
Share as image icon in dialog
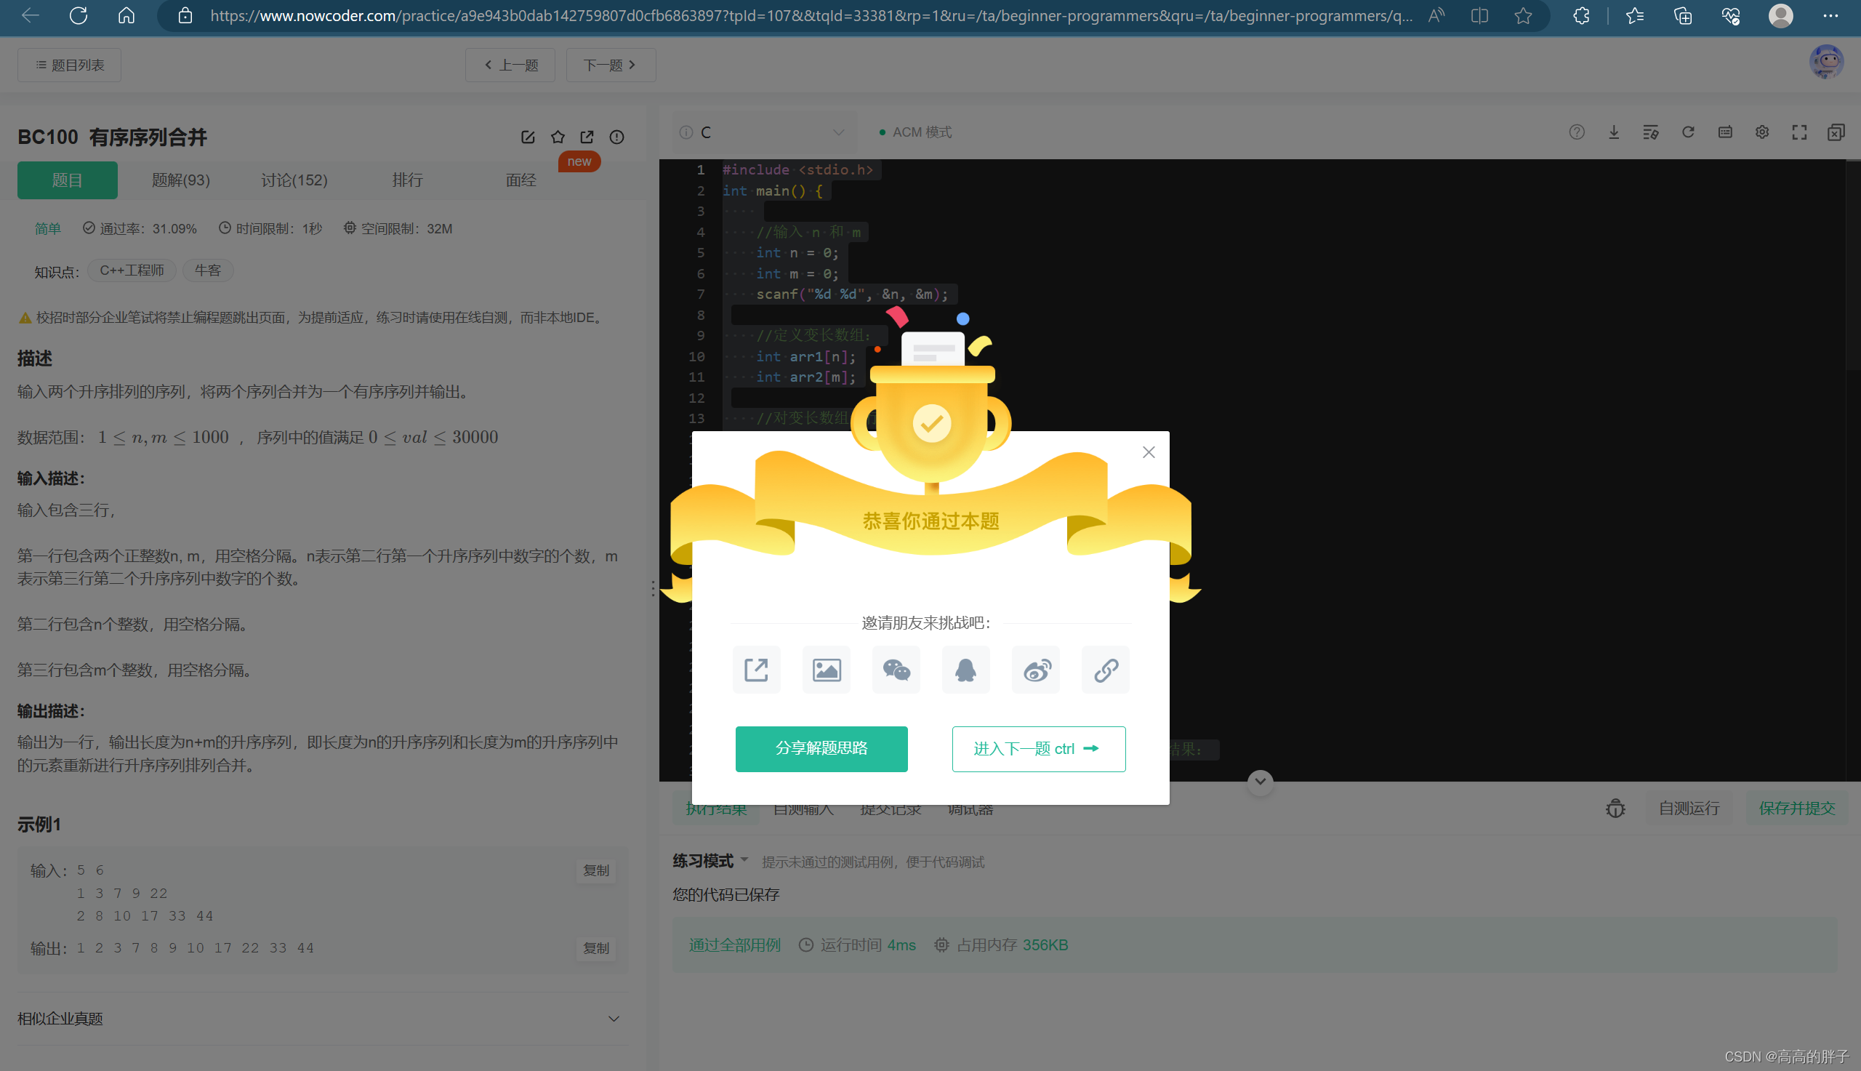(827, 670)
